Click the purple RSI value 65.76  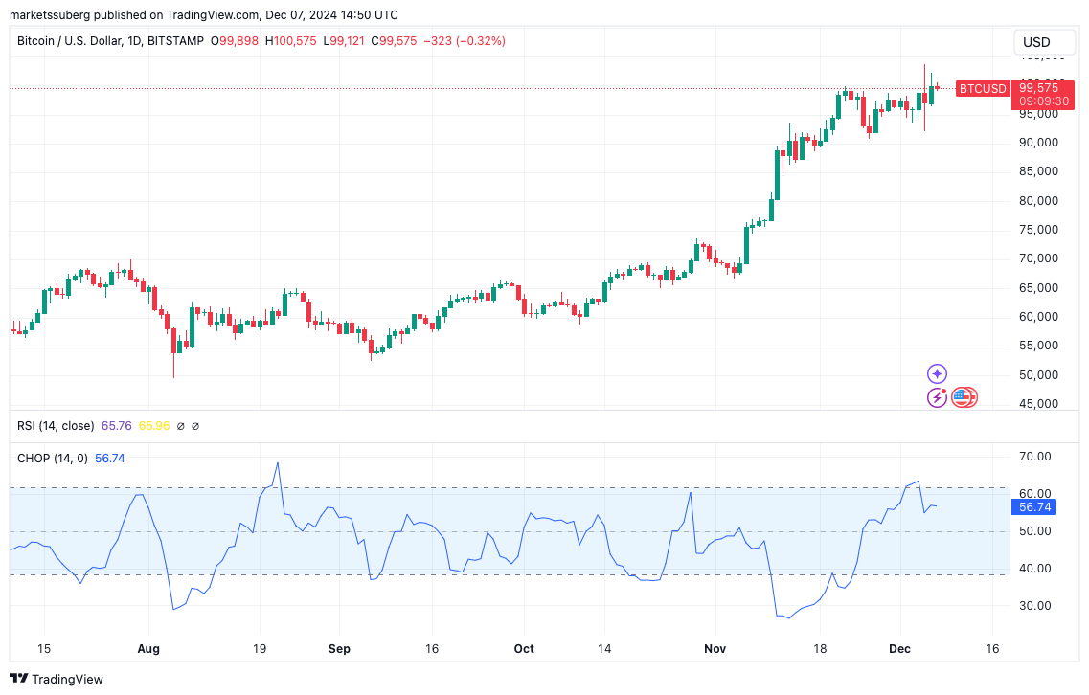click(116, 426)
